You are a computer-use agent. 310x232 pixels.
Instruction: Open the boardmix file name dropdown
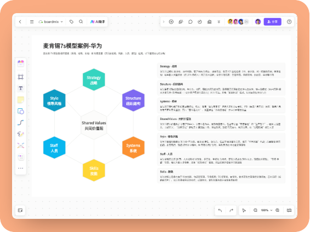coord(51,22)
